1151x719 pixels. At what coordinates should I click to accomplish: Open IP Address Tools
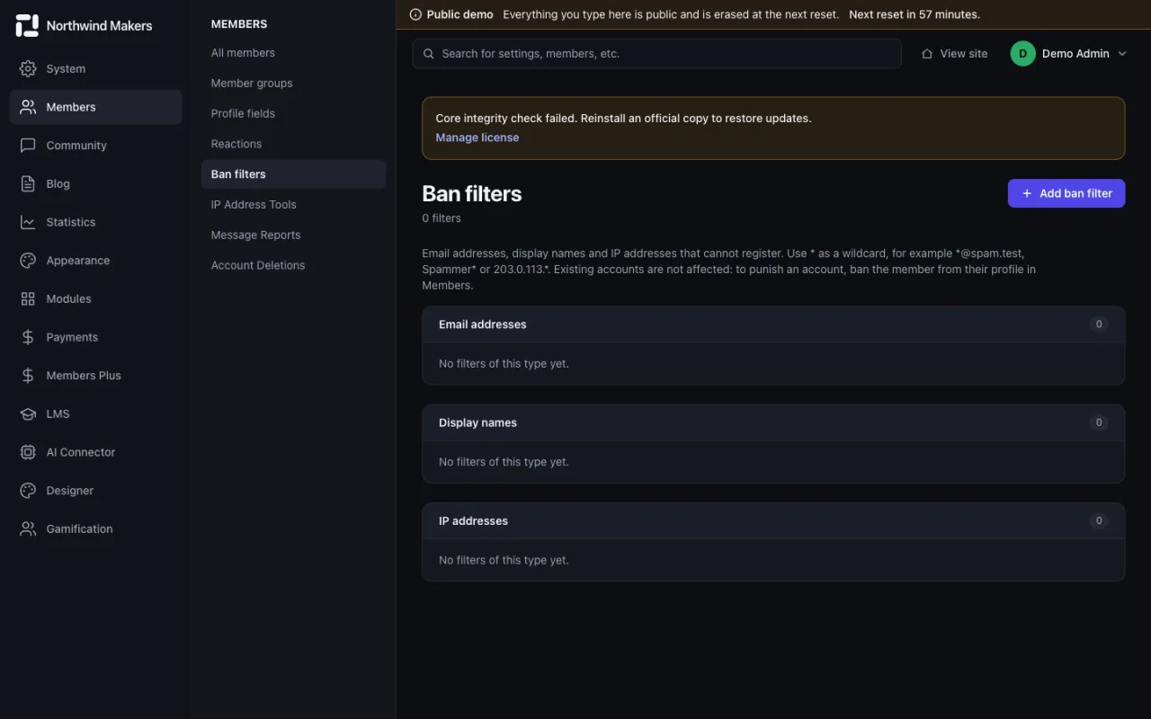click(x=293, y=205)
